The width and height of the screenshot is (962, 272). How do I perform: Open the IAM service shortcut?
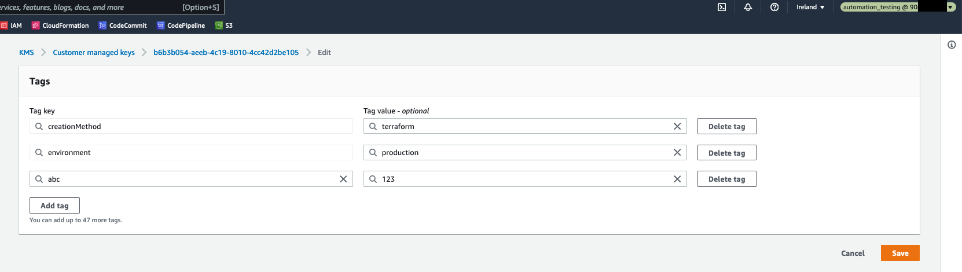click(11, 25)
